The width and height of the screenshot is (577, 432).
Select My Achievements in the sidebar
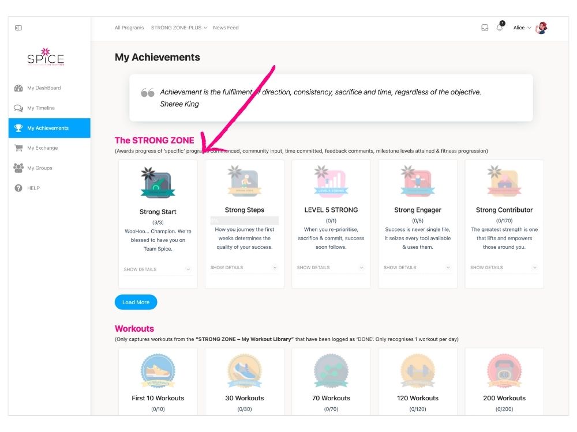click(48, 128)
